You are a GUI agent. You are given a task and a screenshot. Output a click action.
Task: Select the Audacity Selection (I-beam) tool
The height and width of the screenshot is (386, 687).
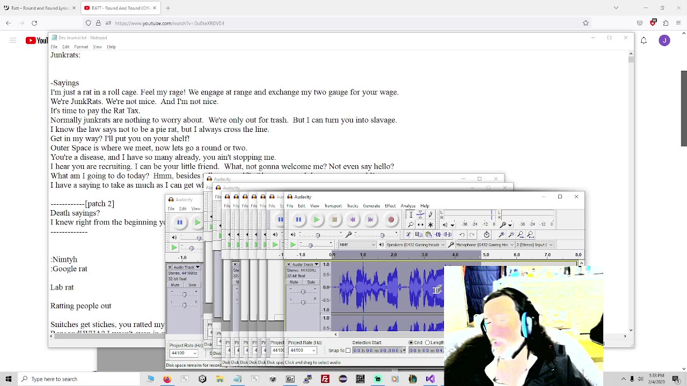(x=411, y=214)
